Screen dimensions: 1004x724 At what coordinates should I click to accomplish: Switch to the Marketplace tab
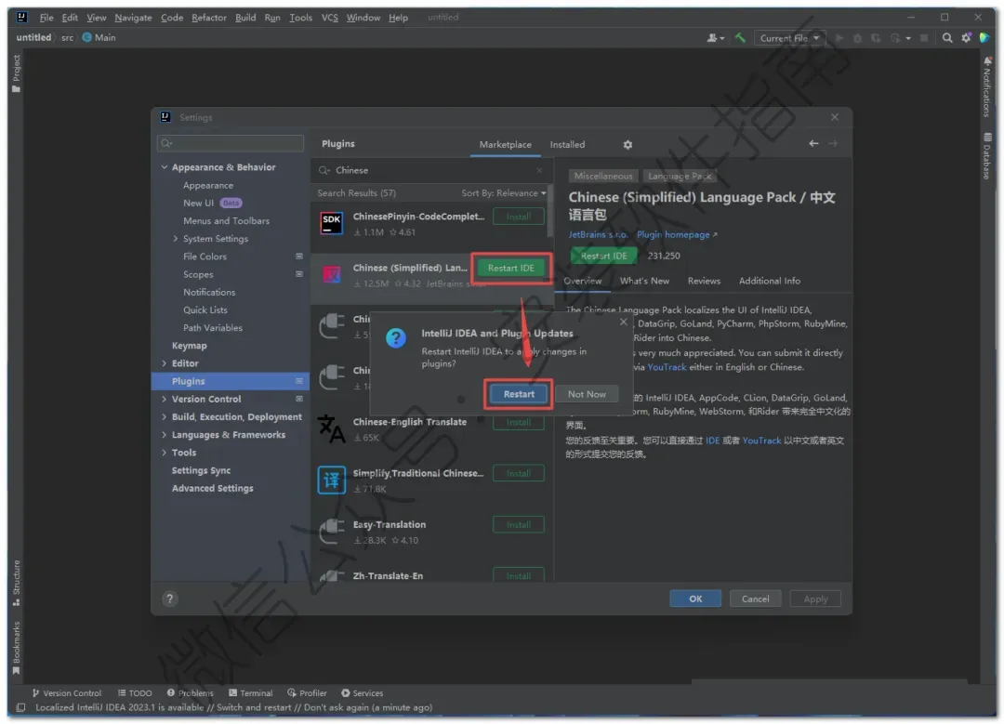coord(505,145)
